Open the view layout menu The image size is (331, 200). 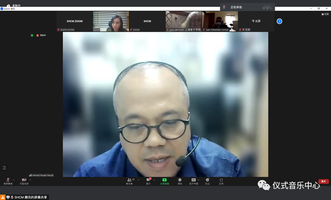tap(325, 14)
